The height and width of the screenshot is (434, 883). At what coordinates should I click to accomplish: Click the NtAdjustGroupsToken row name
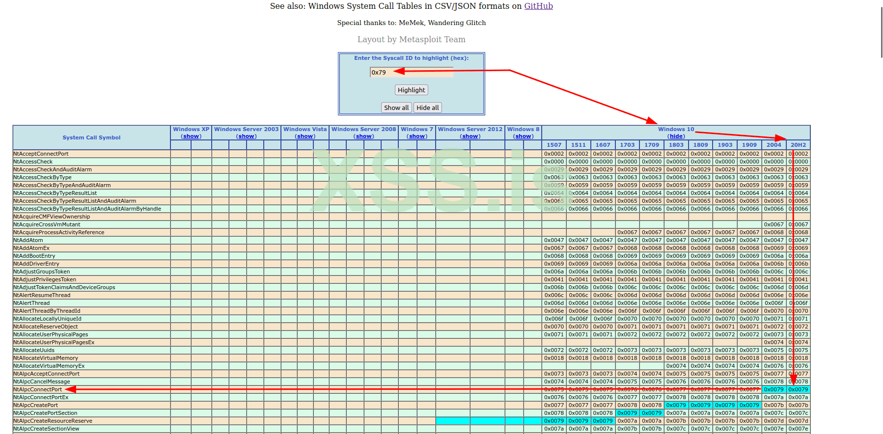tap(42, 271)
